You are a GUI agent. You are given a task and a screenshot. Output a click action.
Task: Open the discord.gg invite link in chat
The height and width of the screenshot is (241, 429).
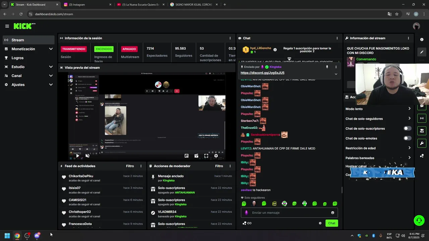pyautogui.click(x=262, y=73)
